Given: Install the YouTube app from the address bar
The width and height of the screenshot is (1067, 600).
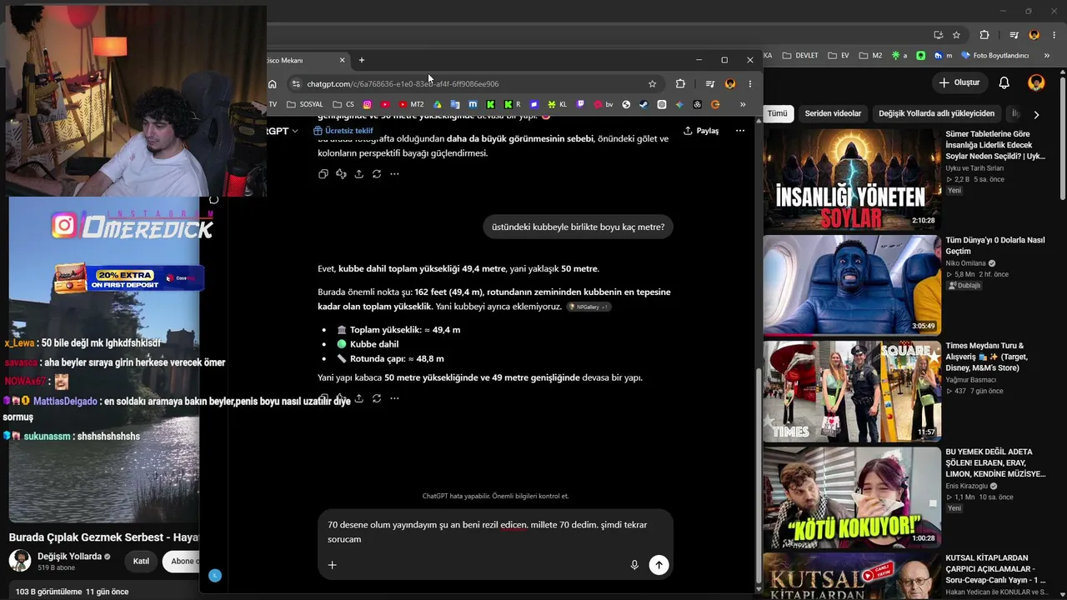Looking at the screenshot, I should tap(938, 35).
